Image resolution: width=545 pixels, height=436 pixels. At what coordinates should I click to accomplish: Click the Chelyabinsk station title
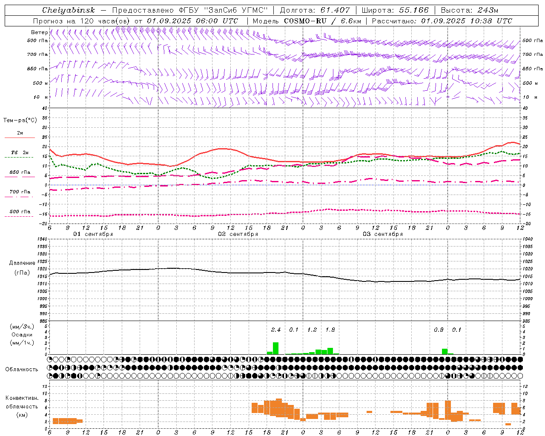click(x=68, y=10)
